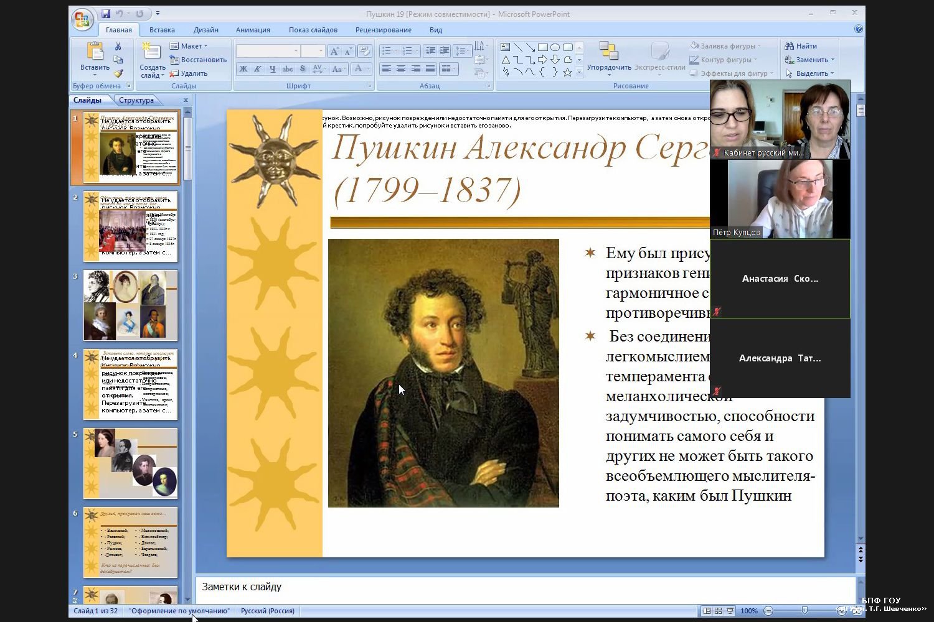Viewport: 934px width, 622px height.
Task: Open the font size combo box
Action: tap(313, 51)
